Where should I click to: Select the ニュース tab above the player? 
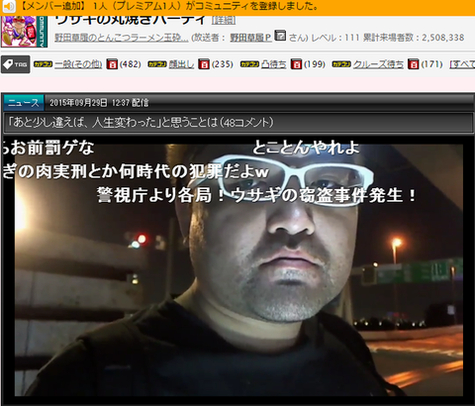pyautogui.click(x=24, y=103)
